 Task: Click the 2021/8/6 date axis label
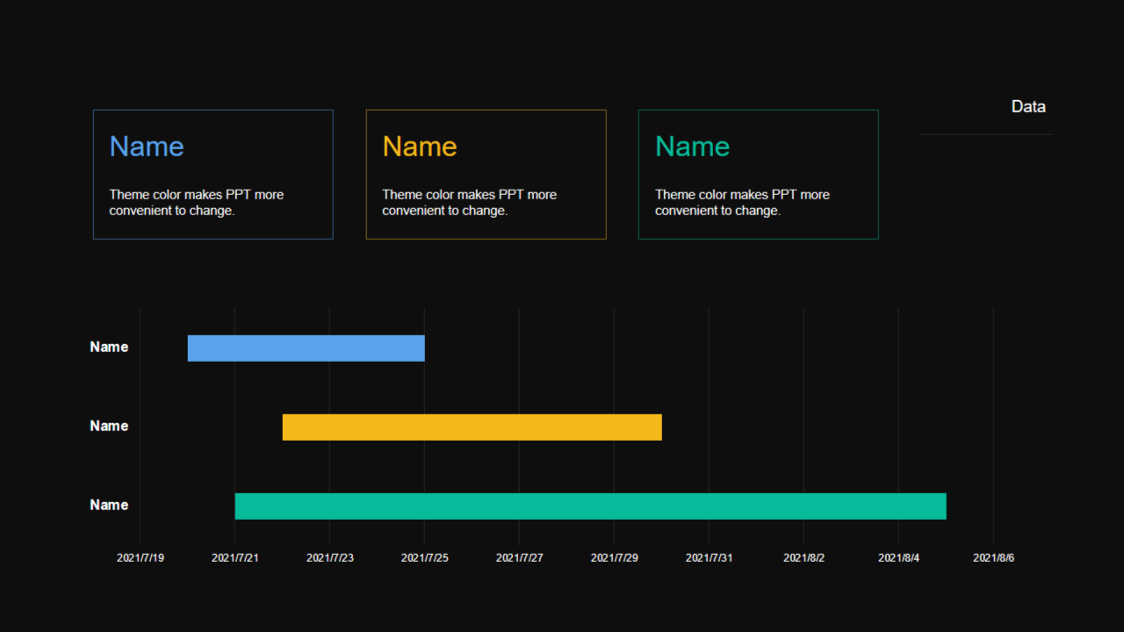click(994, 558)
